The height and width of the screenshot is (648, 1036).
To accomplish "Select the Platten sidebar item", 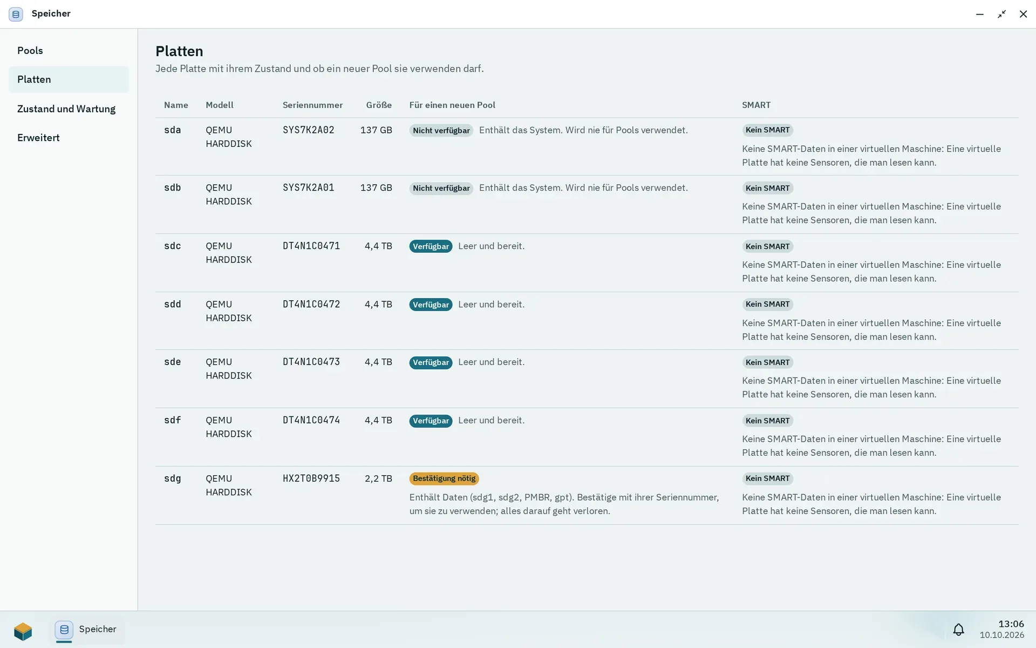I will click(x=69, y=79).
